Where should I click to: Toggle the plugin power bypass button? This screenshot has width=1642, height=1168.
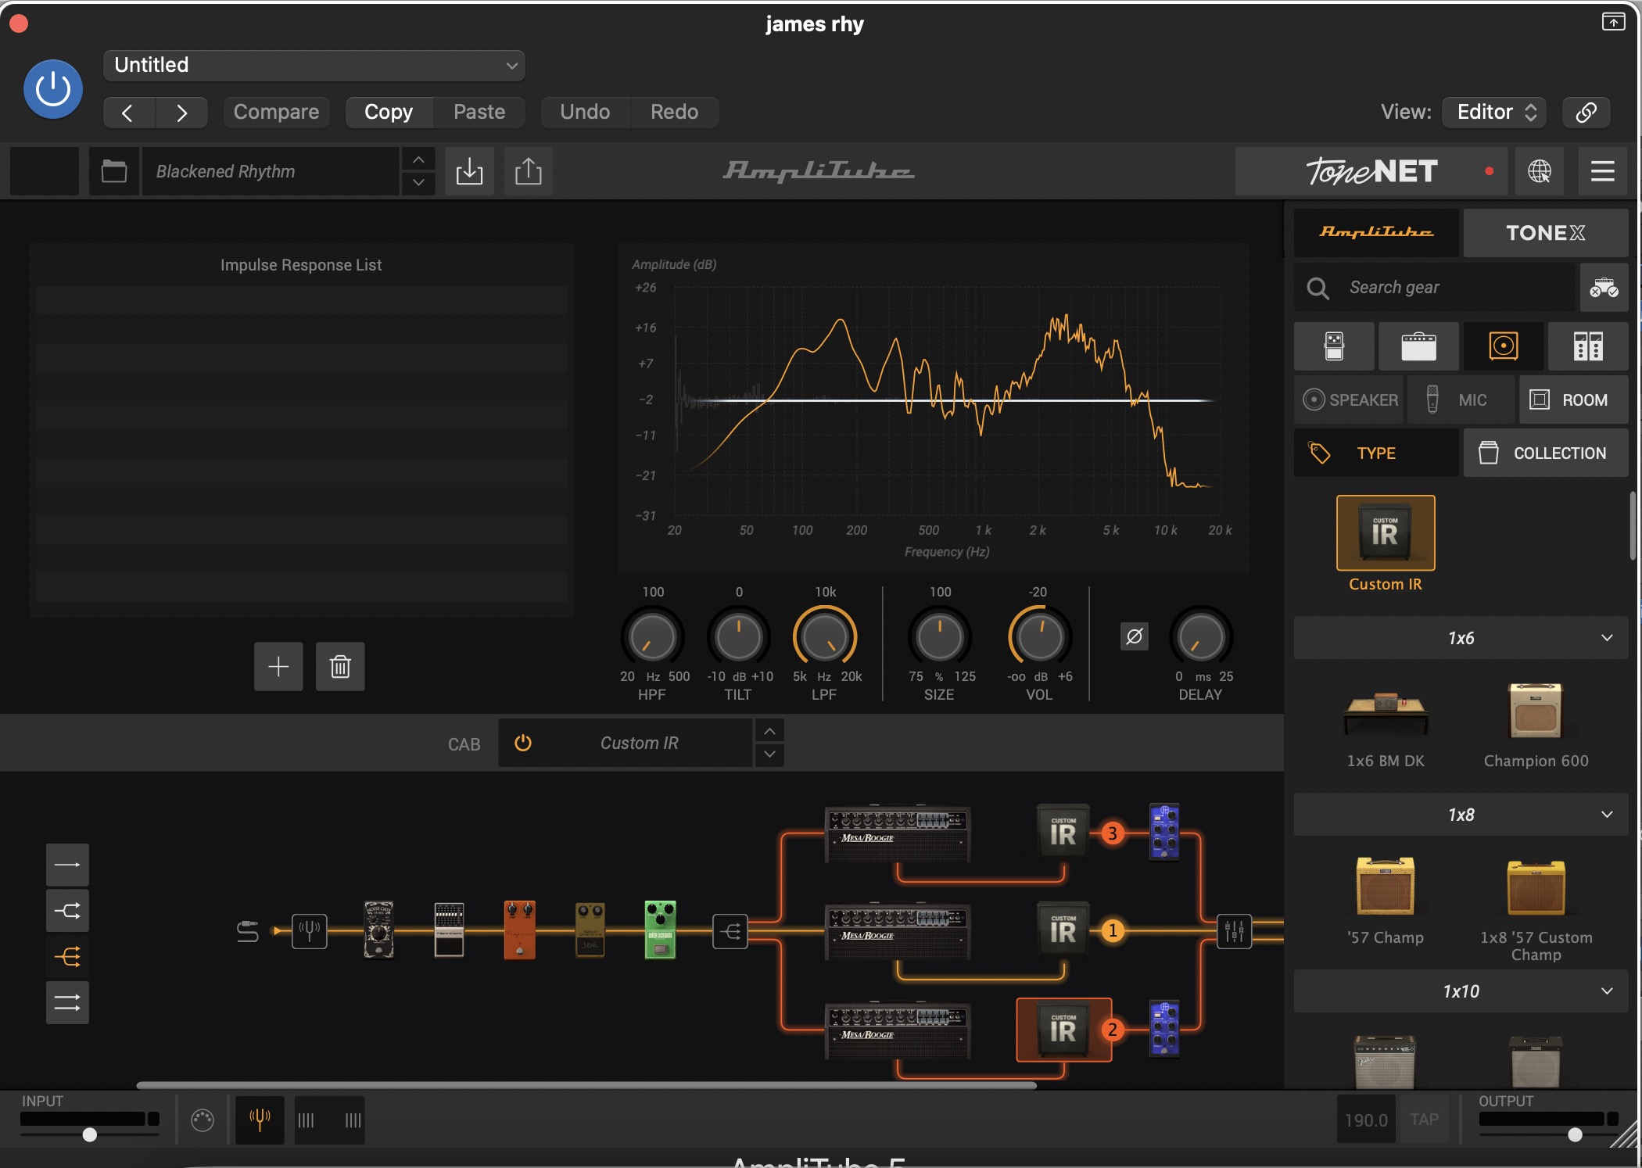(x=53, y=89)
